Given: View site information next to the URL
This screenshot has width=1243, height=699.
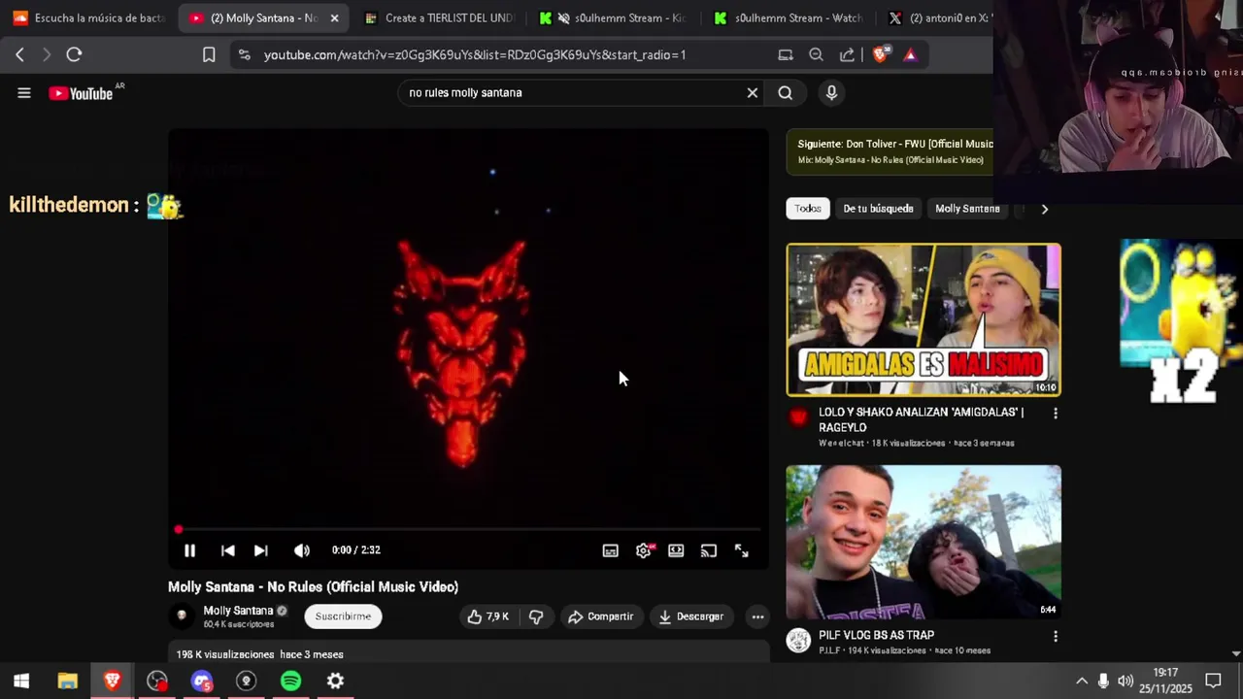Looking at the screenshot, I should coord(244,55).
